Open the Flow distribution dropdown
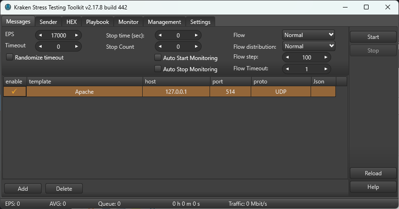 pyautogui.click(x=308, y=46)
